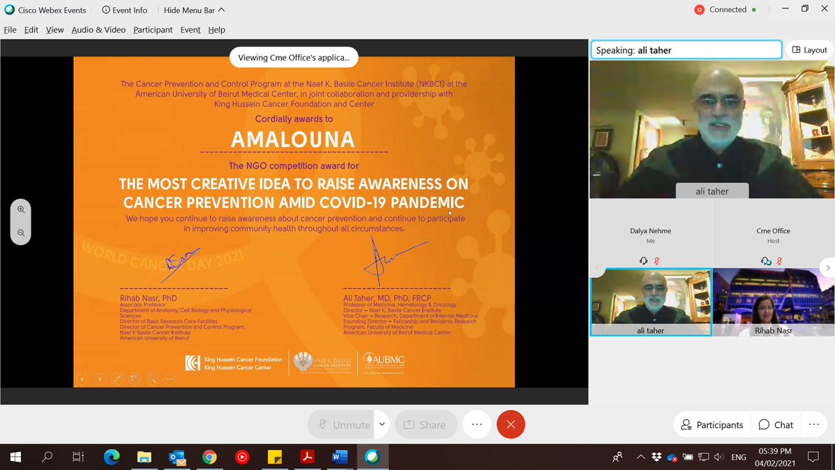Switch to Webex in the taskbar
Screen dimensions: 835x470
[372, 457]
